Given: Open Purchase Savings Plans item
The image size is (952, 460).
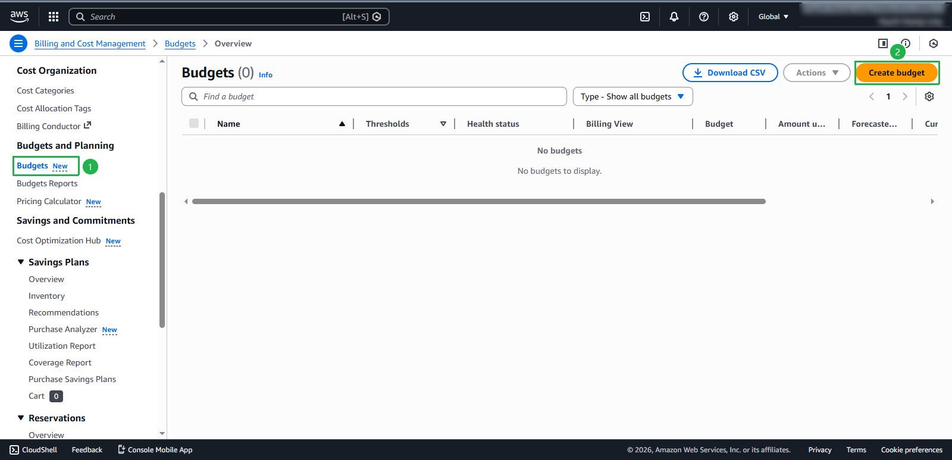Looking at the screenshot, I should [72, 379].
